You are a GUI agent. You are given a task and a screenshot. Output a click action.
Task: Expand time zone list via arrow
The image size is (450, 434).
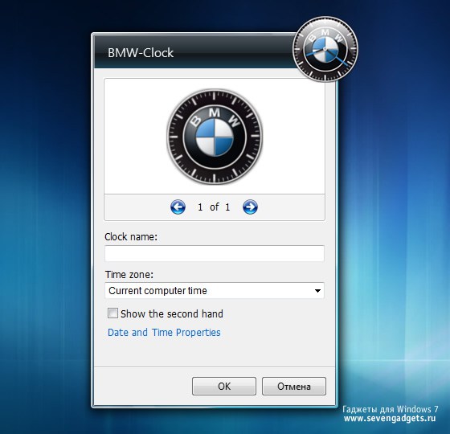click(x=317, y=291)
